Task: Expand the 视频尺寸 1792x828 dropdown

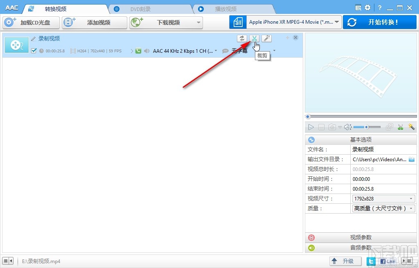Action: (383, 198)
